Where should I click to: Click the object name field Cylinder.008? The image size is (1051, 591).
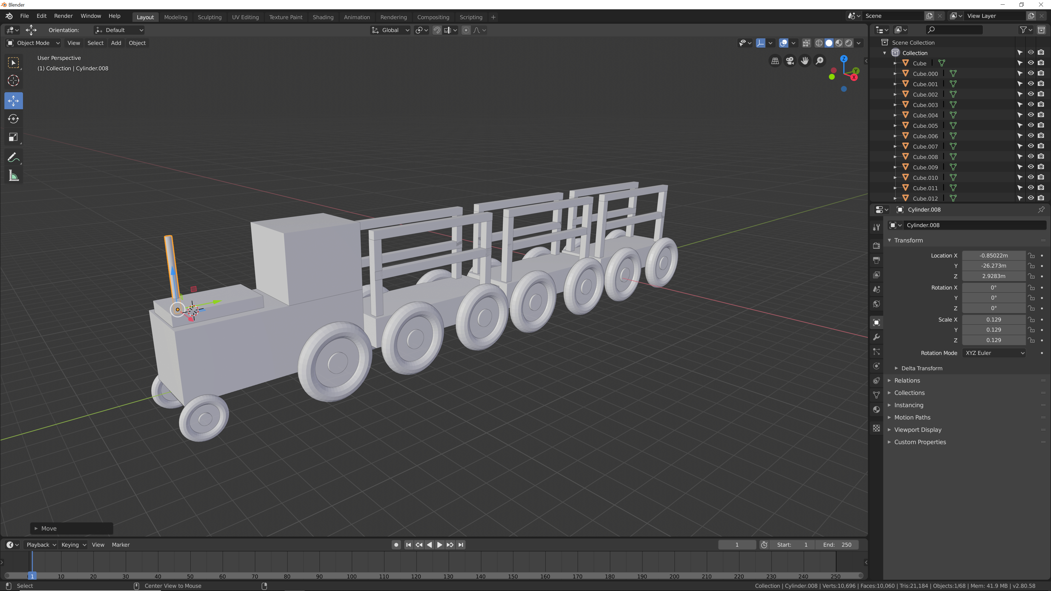(x=975, y=225)
